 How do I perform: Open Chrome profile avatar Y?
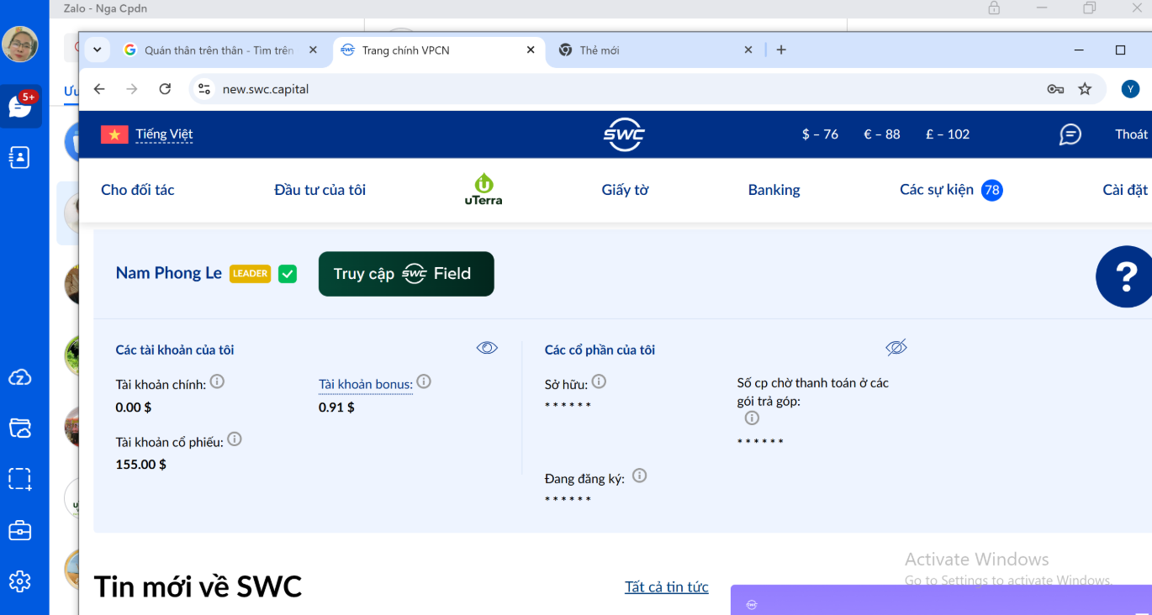pos(1130,89)
